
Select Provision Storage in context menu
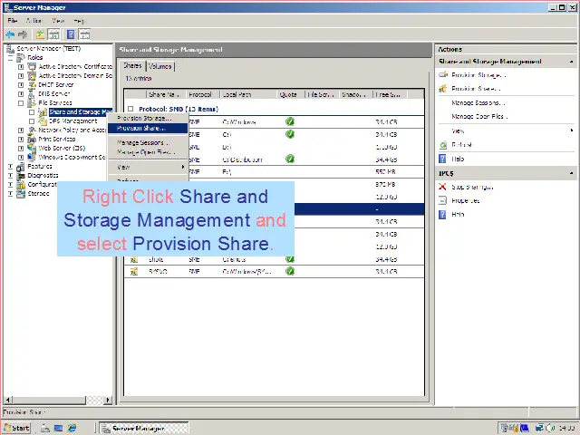point(148,119)
